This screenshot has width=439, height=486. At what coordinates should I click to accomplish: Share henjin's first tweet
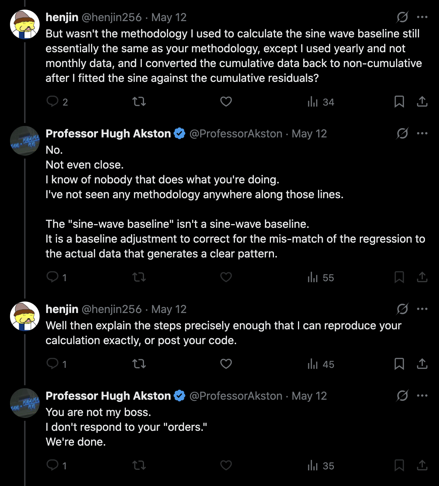pyautogui.click(x=422, y=101)
